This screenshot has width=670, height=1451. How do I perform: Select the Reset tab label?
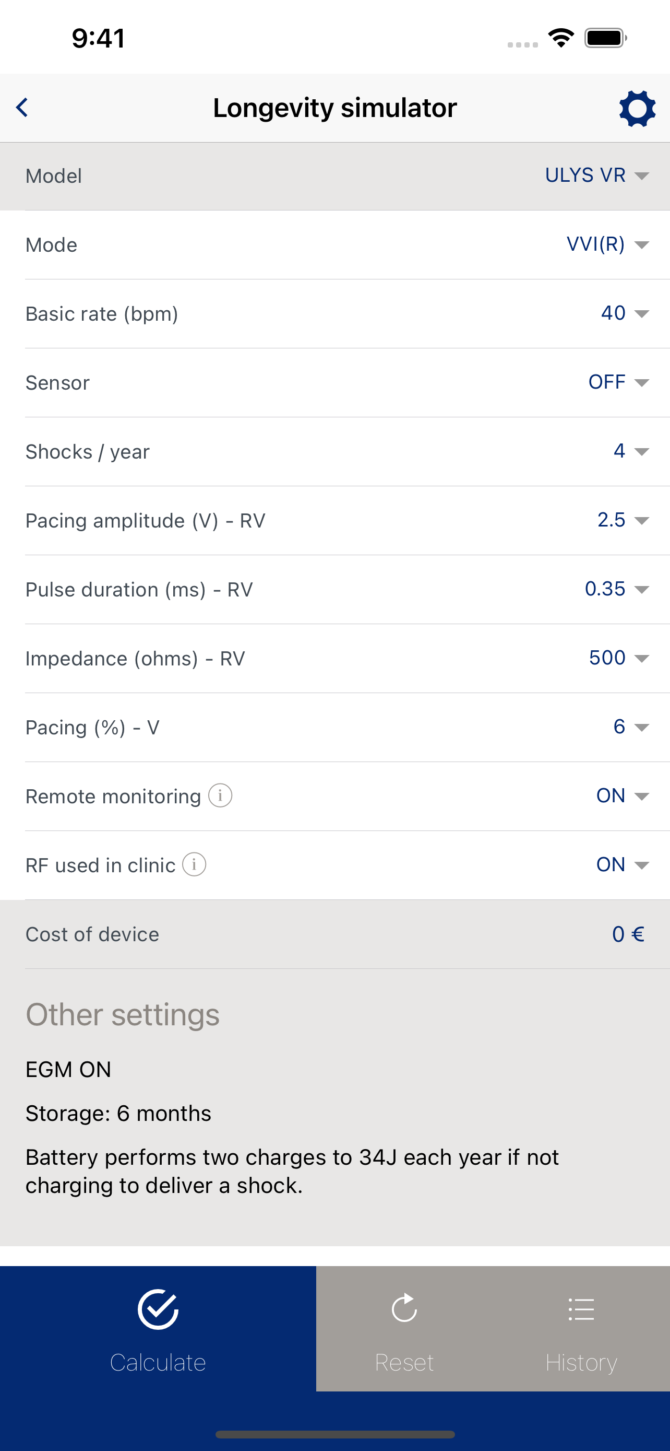click(404, 1363)
